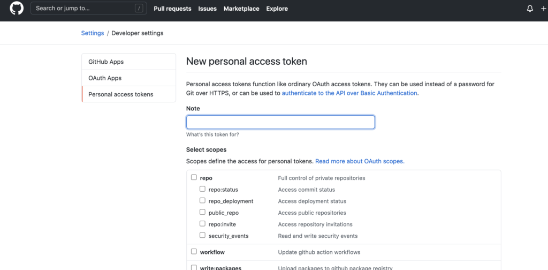Viewport: 548px width, 270px height.
Task: Select the workflow scope checkbox
Action: coord(194,251)
